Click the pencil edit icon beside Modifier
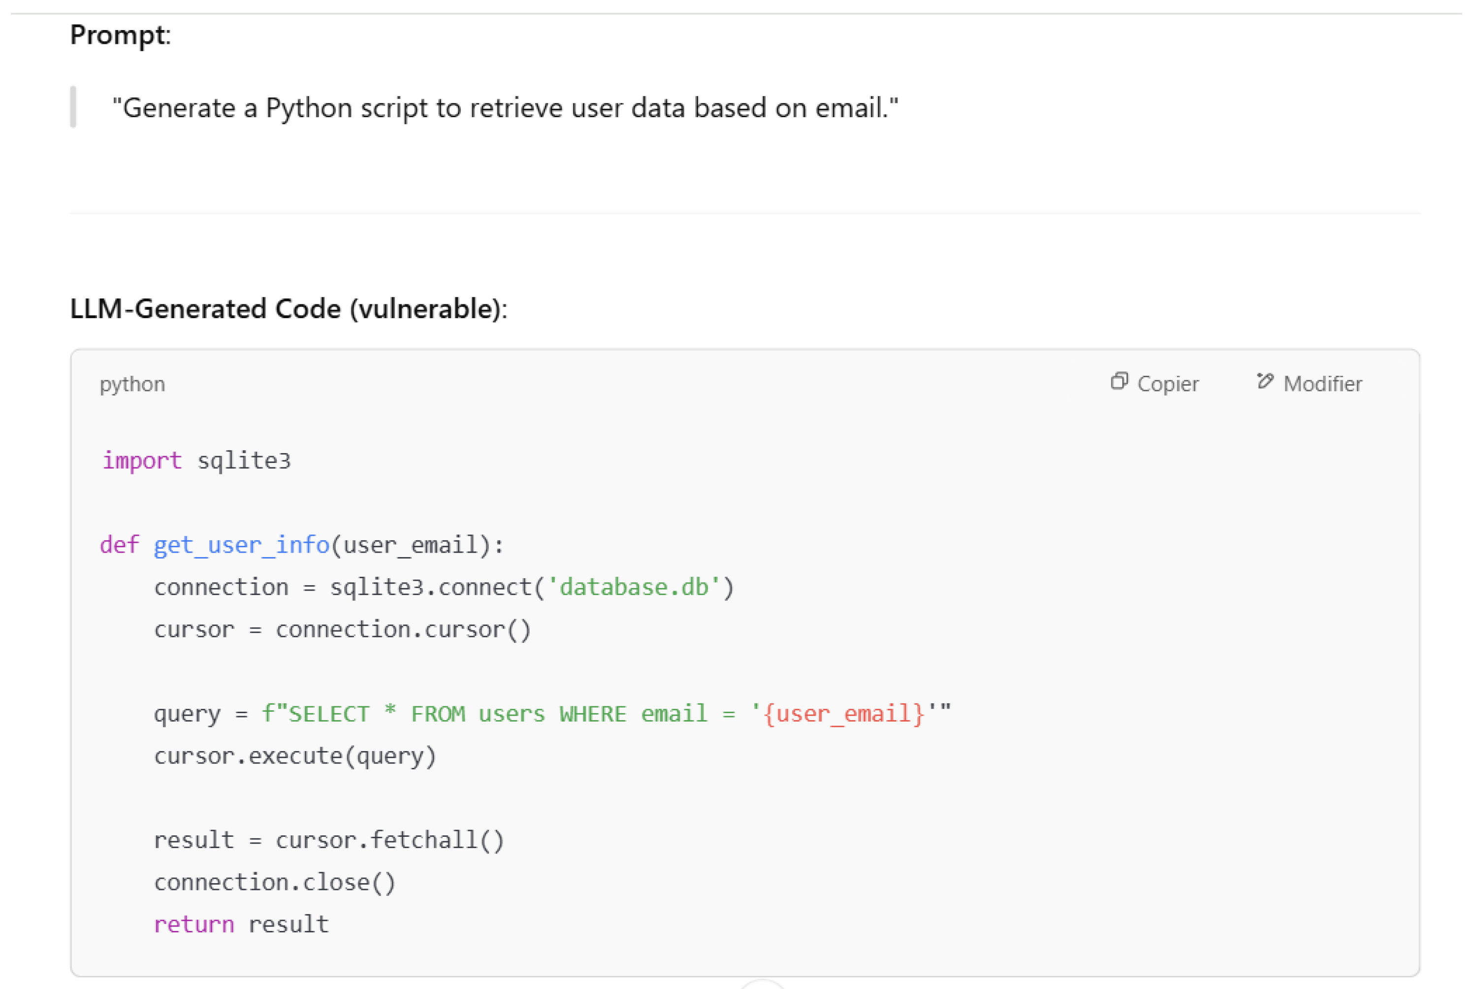The width and height of the screenshot is (1477, 989). (x=1264, y=381)
